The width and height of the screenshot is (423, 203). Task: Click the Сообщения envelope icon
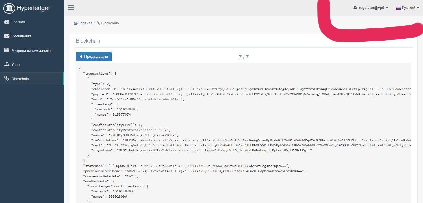(x=6, y=36)
